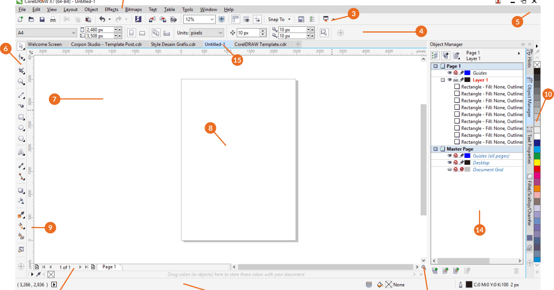Image resolution: width=554 pixels, height=290 pixels.
Task: Open the Bitmaps menu
Action: click(133, 9)
